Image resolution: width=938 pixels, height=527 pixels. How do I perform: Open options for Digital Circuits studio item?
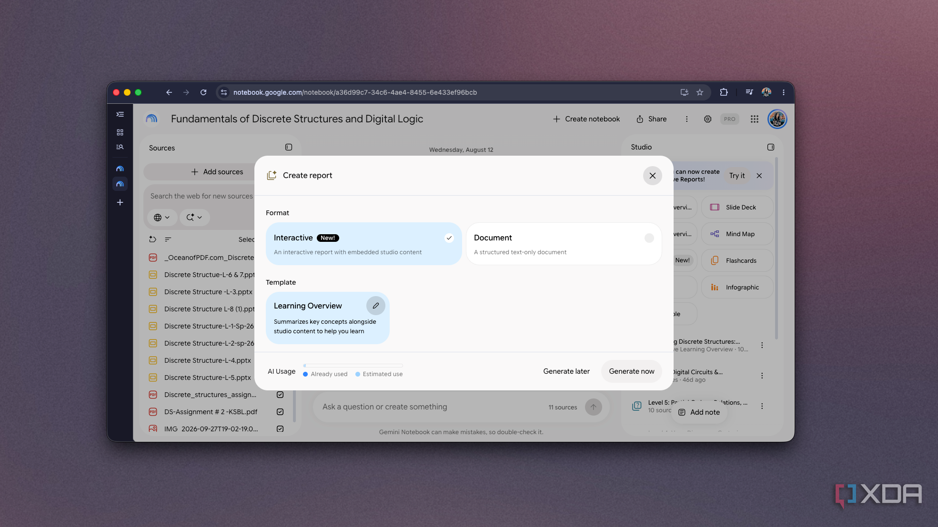click(x=762, y=376)
